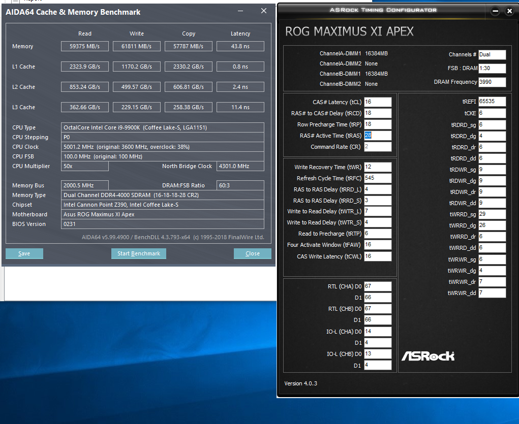Click Motherboard field Asus ROG Maximus XI Apex
This screenshot has width=519, height=424.
coord(163,214)
